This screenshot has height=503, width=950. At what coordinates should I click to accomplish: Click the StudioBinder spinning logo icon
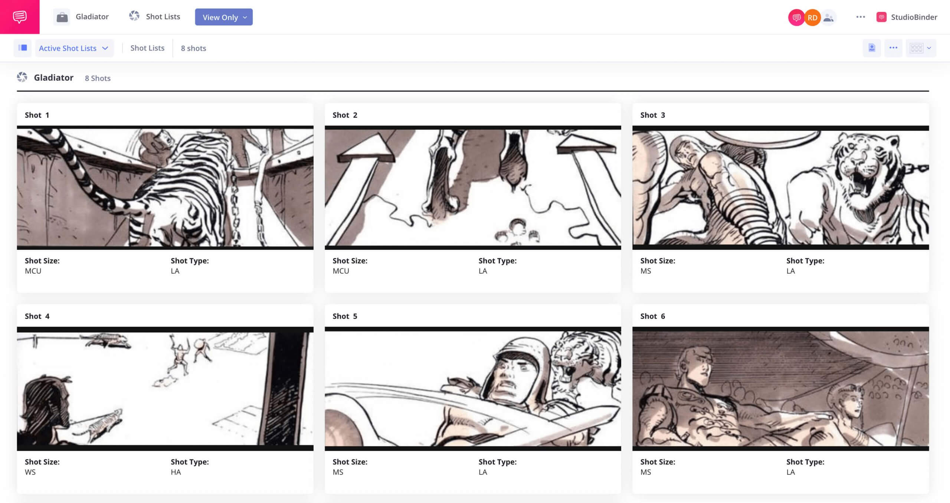coord(881,16)
